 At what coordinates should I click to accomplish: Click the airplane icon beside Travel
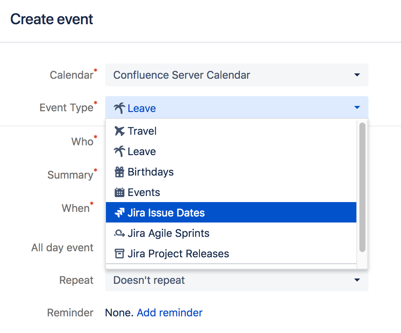pyautogui.click(x=120, y=131)
